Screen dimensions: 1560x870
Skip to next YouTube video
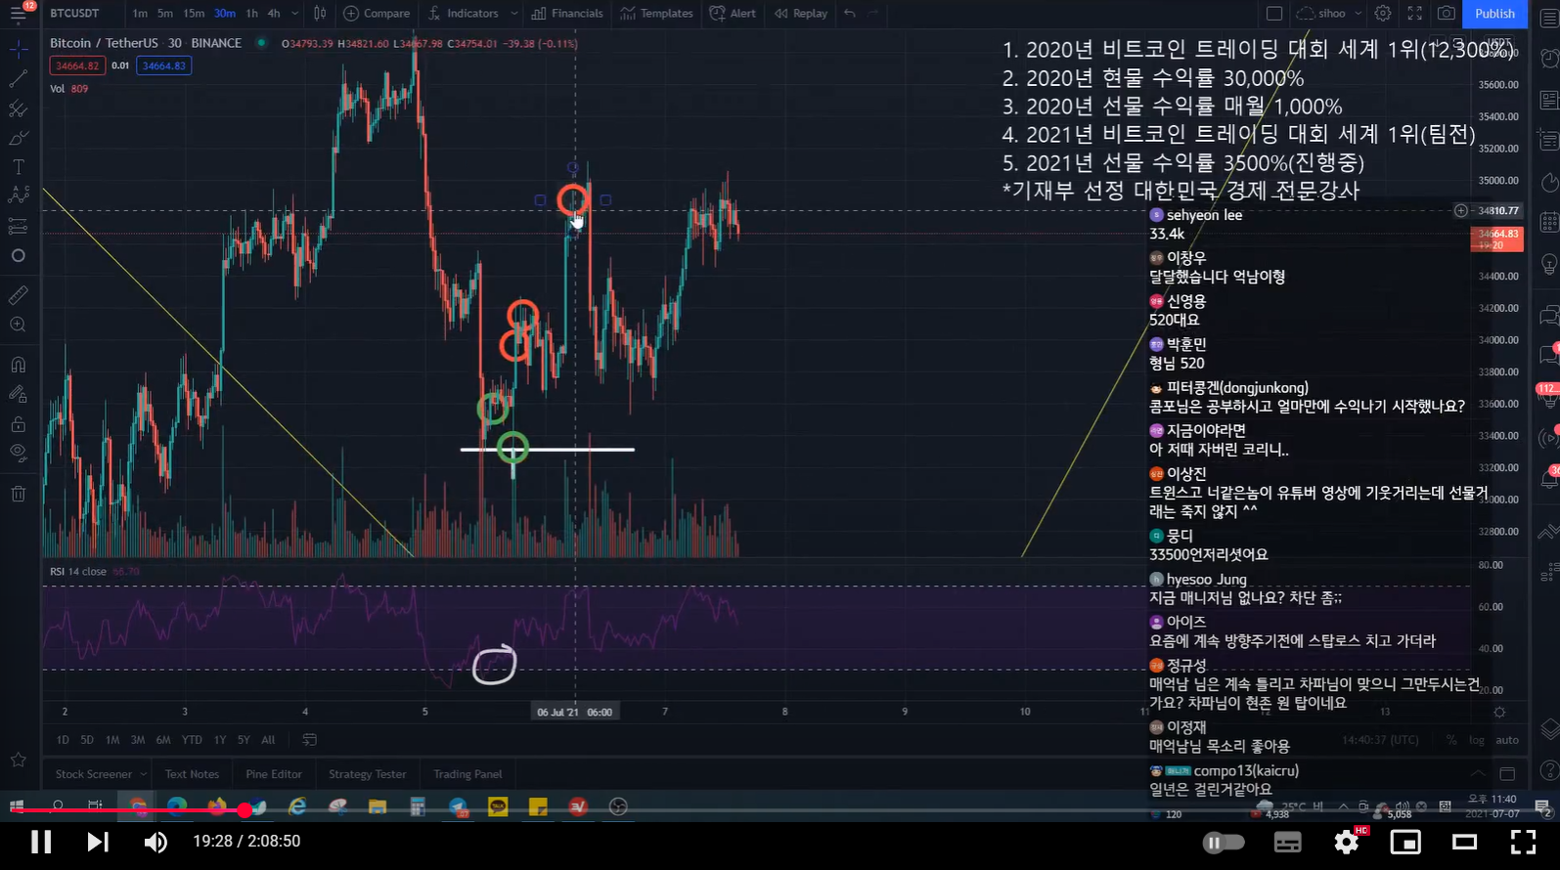point(98,842)
